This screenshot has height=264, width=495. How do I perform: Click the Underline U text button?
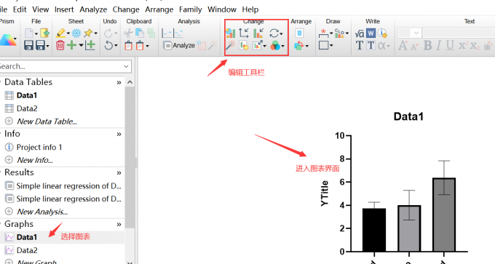pos(450,45)
